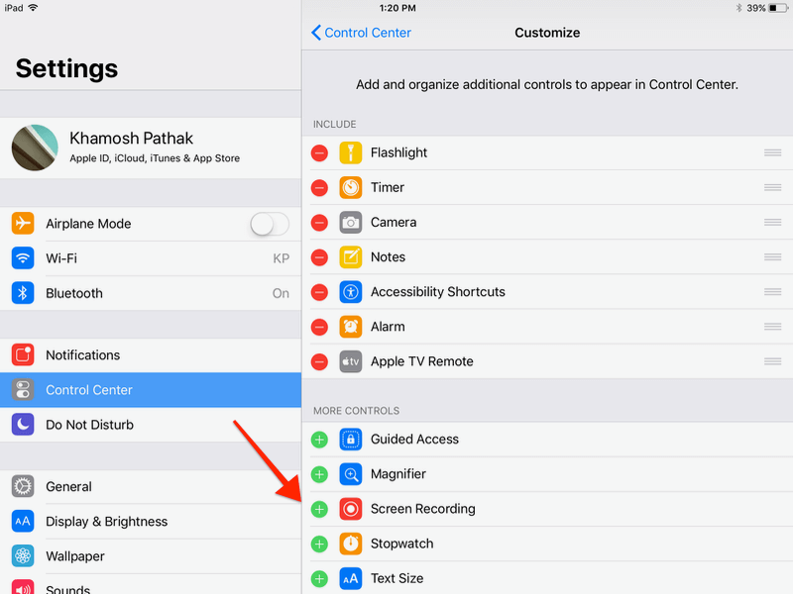
Task: Tap the orange Timer icon
Action: pyautogui.click(x=351, y=187)
